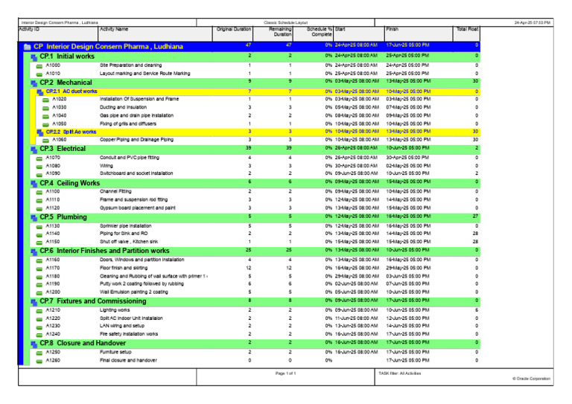
Task: Click the 'Page 1 of 1' footer text
Action: click(286, 373)
